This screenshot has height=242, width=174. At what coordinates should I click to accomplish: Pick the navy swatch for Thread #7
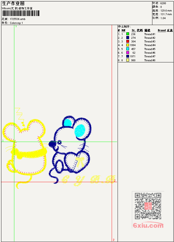(128, 56)
